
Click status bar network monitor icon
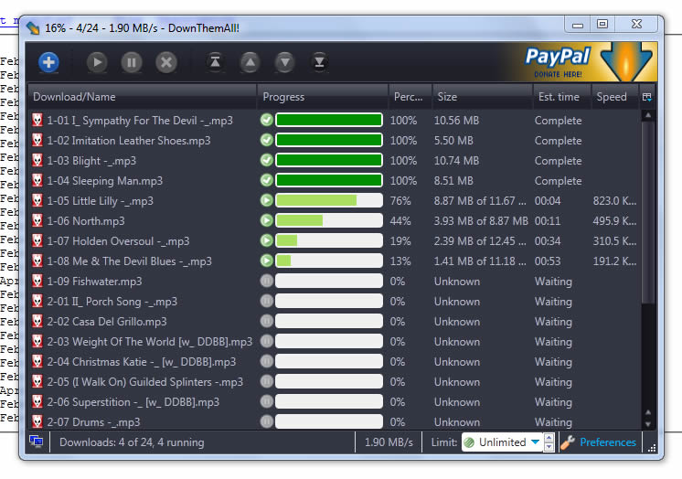coord(37,442)
